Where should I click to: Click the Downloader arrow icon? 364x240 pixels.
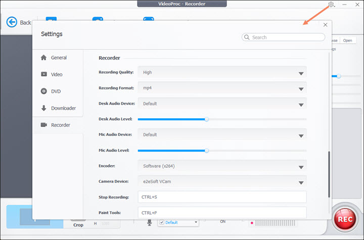tap(43, 108)
